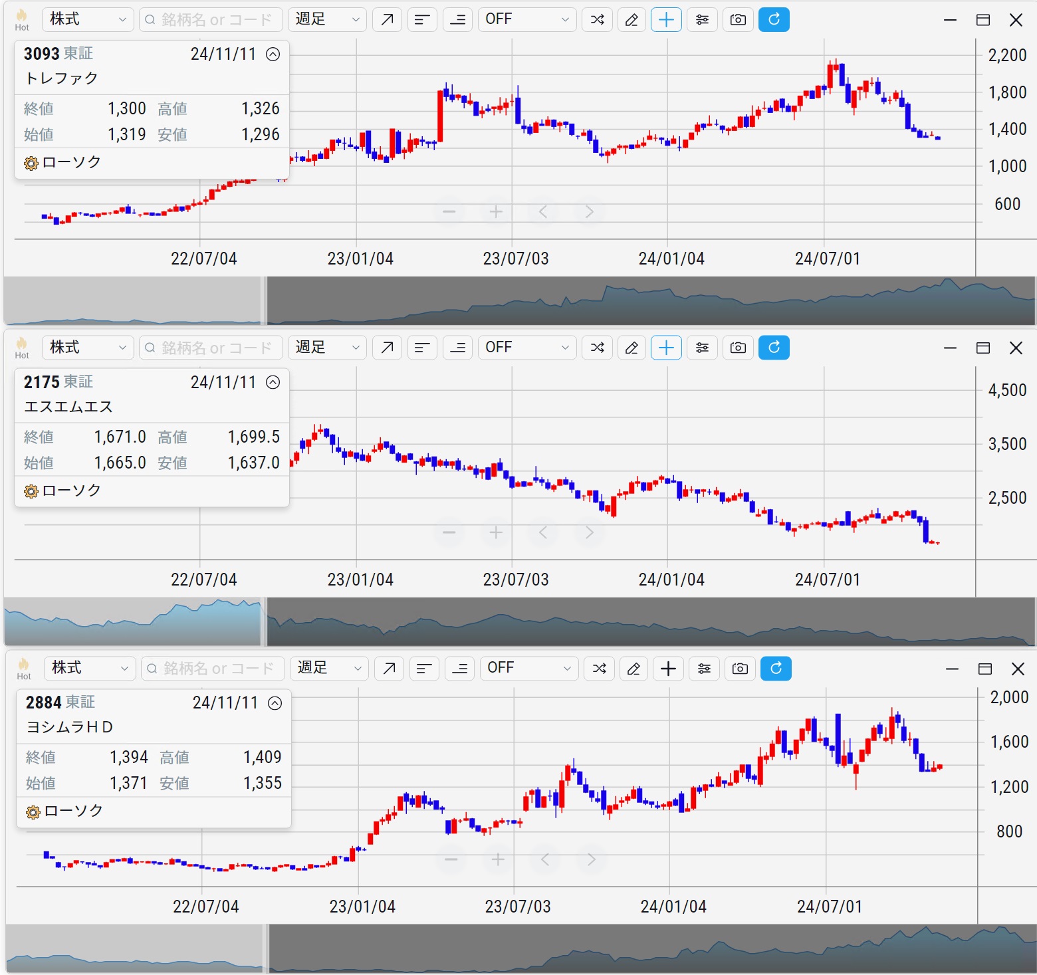Toggle the crosshair plus button in エスエムエス chart

[666, 348]
